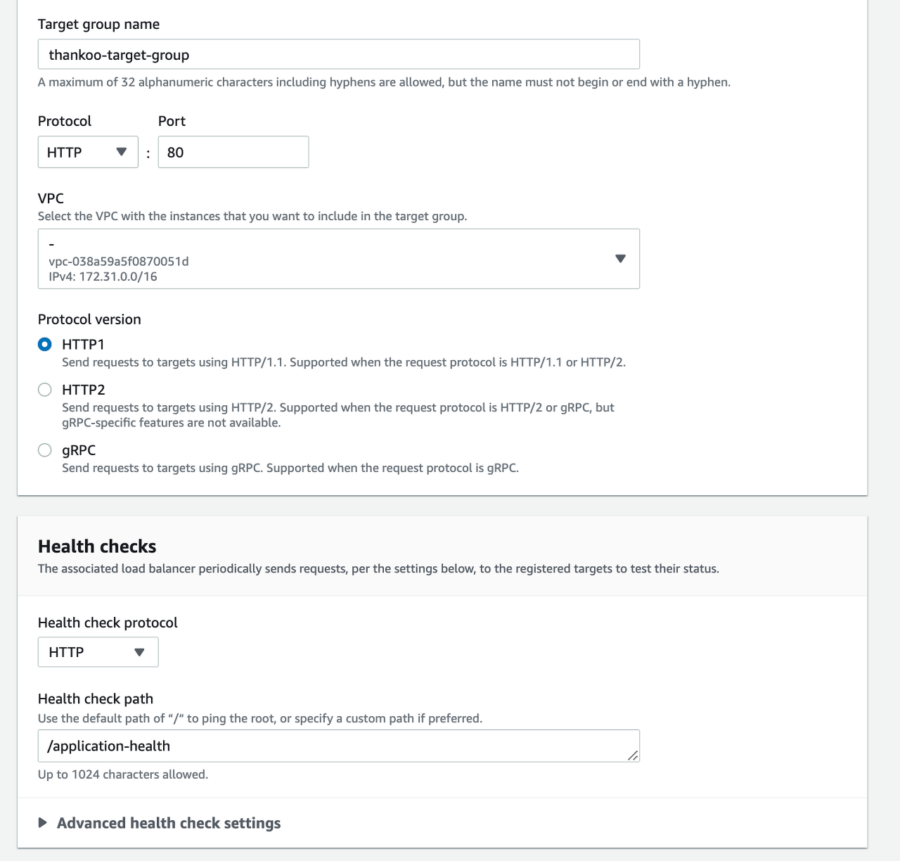Click the vpc-038a59a5f0870051d entry text
This screenshot has height=861, width=900.
pos(119,261)
